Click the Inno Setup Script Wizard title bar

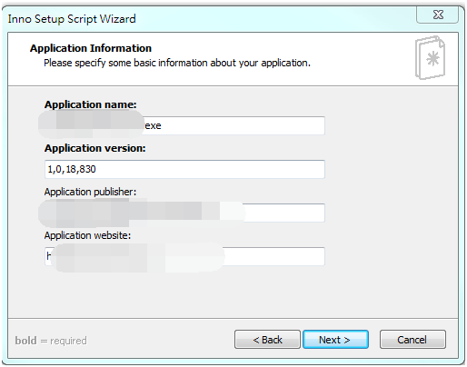212,19
